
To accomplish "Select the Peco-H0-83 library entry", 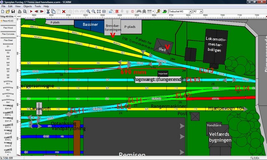I will (x=8, y=21).
